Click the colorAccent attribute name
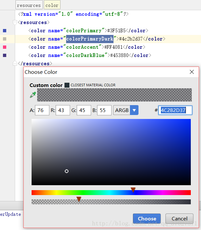 [x=82, y=47]
